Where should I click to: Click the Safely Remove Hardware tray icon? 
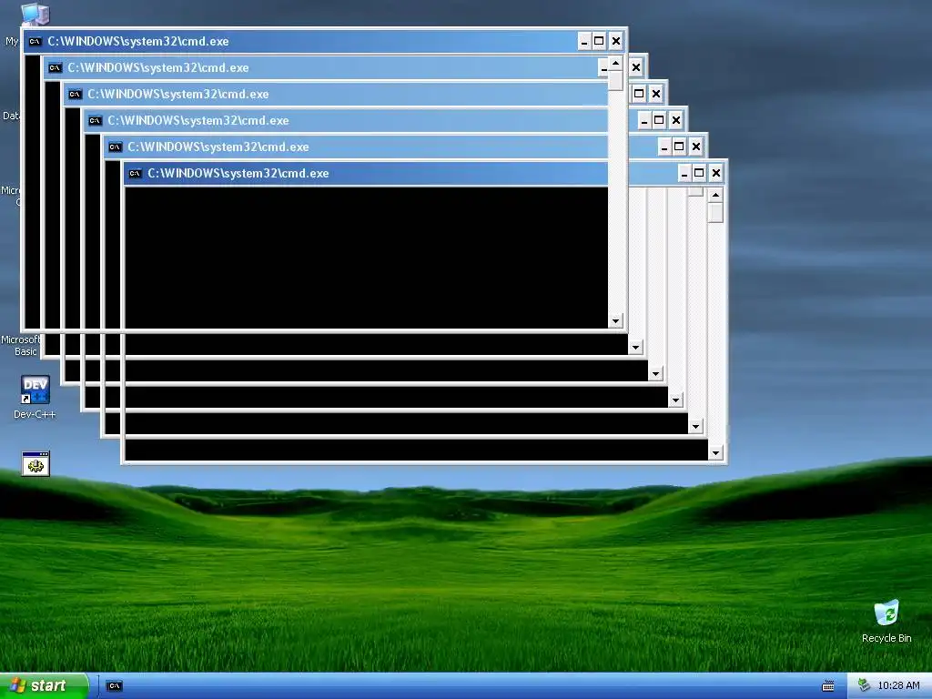coord(864,685)
